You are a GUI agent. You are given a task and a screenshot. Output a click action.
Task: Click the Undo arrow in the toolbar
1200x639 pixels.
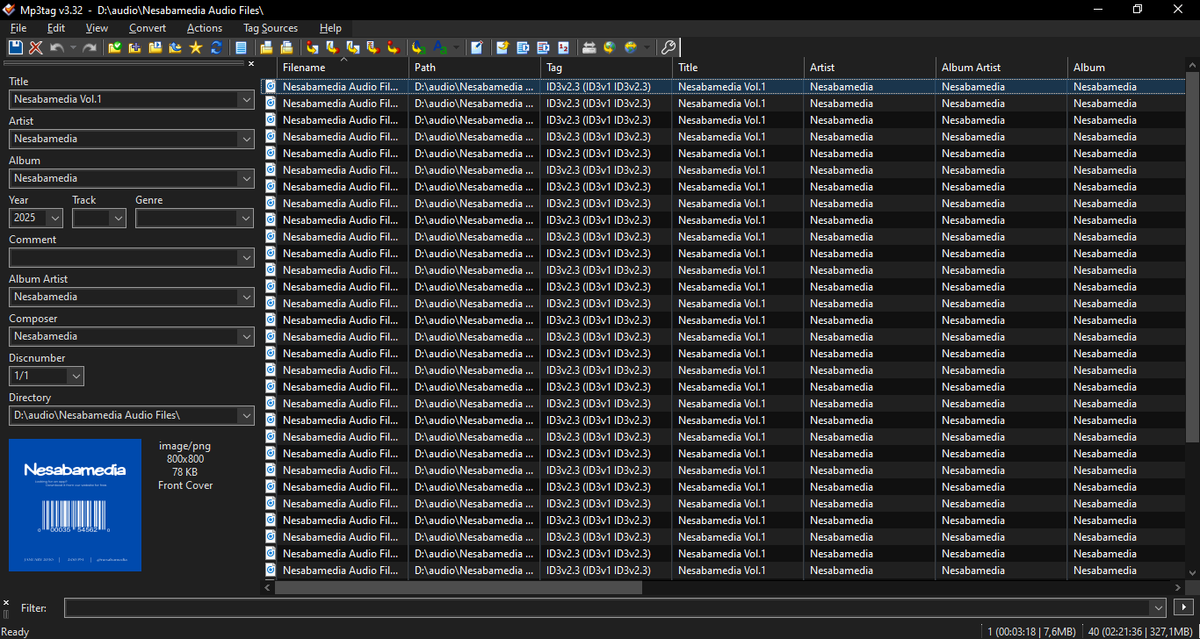pos(57,47)
